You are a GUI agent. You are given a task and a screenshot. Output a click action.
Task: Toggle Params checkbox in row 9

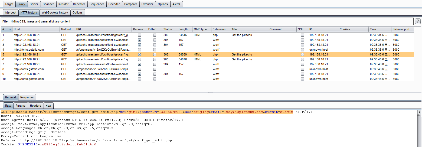[x=140, y=74]
